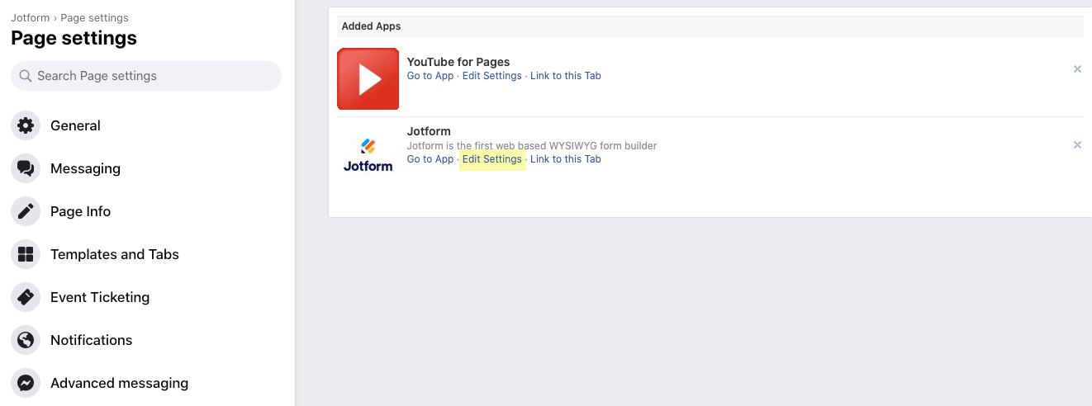Click Go to App under YouTube

point(430,76)
